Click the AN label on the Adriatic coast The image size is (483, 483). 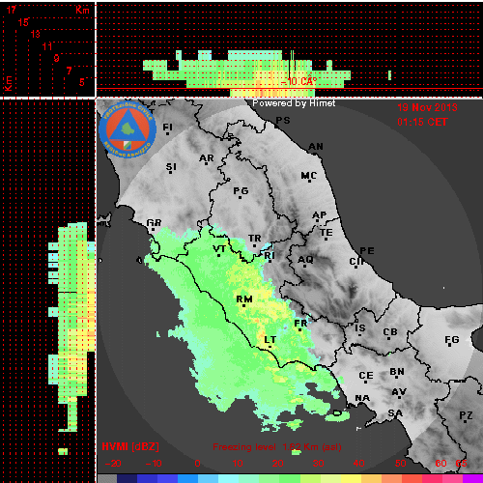(316, 147)
